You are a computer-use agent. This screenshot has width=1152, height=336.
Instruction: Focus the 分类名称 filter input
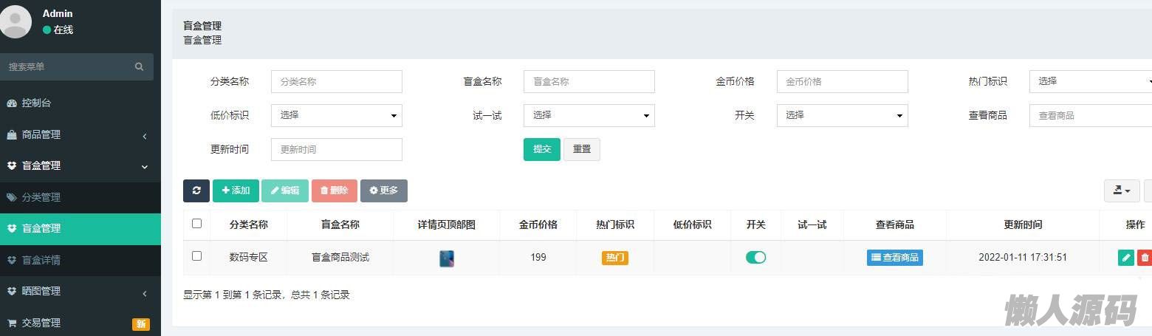(x=337, y=81)
